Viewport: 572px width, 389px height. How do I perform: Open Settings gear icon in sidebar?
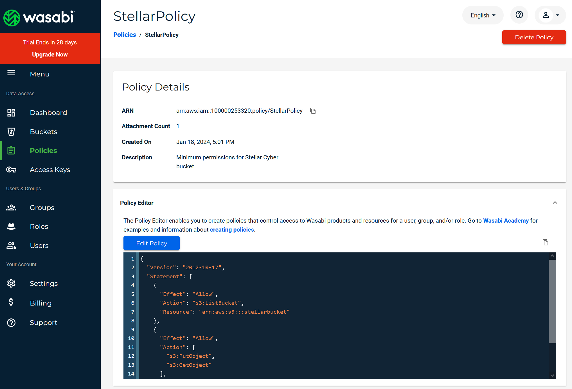tap(11, 283)
